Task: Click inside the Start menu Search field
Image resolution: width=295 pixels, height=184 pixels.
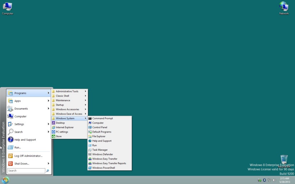Action: 26,171
